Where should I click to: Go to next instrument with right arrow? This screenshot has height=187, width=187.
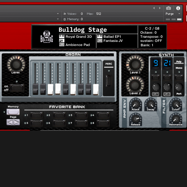coord(160,8)
